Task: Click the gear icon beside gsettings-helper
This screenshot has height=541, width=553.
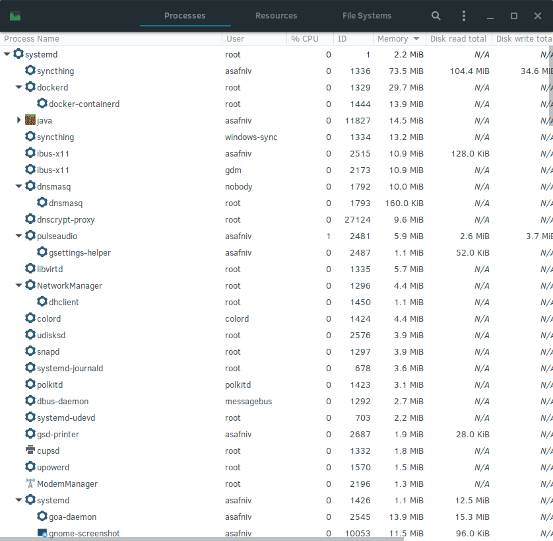Action: click(42, 252)
